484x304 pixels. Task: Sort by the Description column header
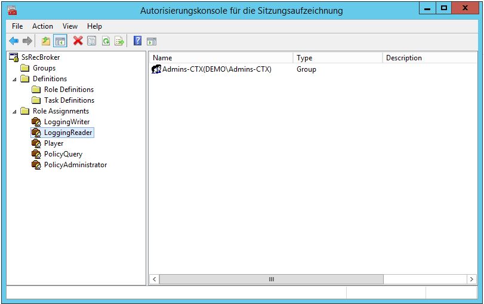[430, 58]
